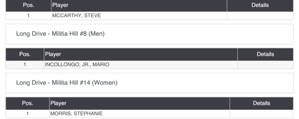Click Details header in the INCOLLONGO table
This screenshot has height=119, width=299.
click(265, 54)
